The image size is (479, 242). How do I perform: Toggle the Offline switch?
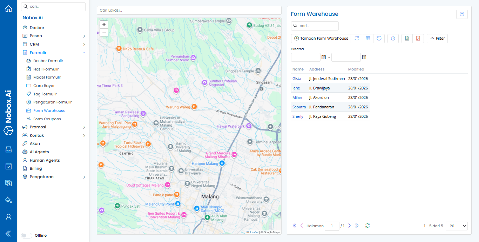pyautogui.click(x=26, y=235)
